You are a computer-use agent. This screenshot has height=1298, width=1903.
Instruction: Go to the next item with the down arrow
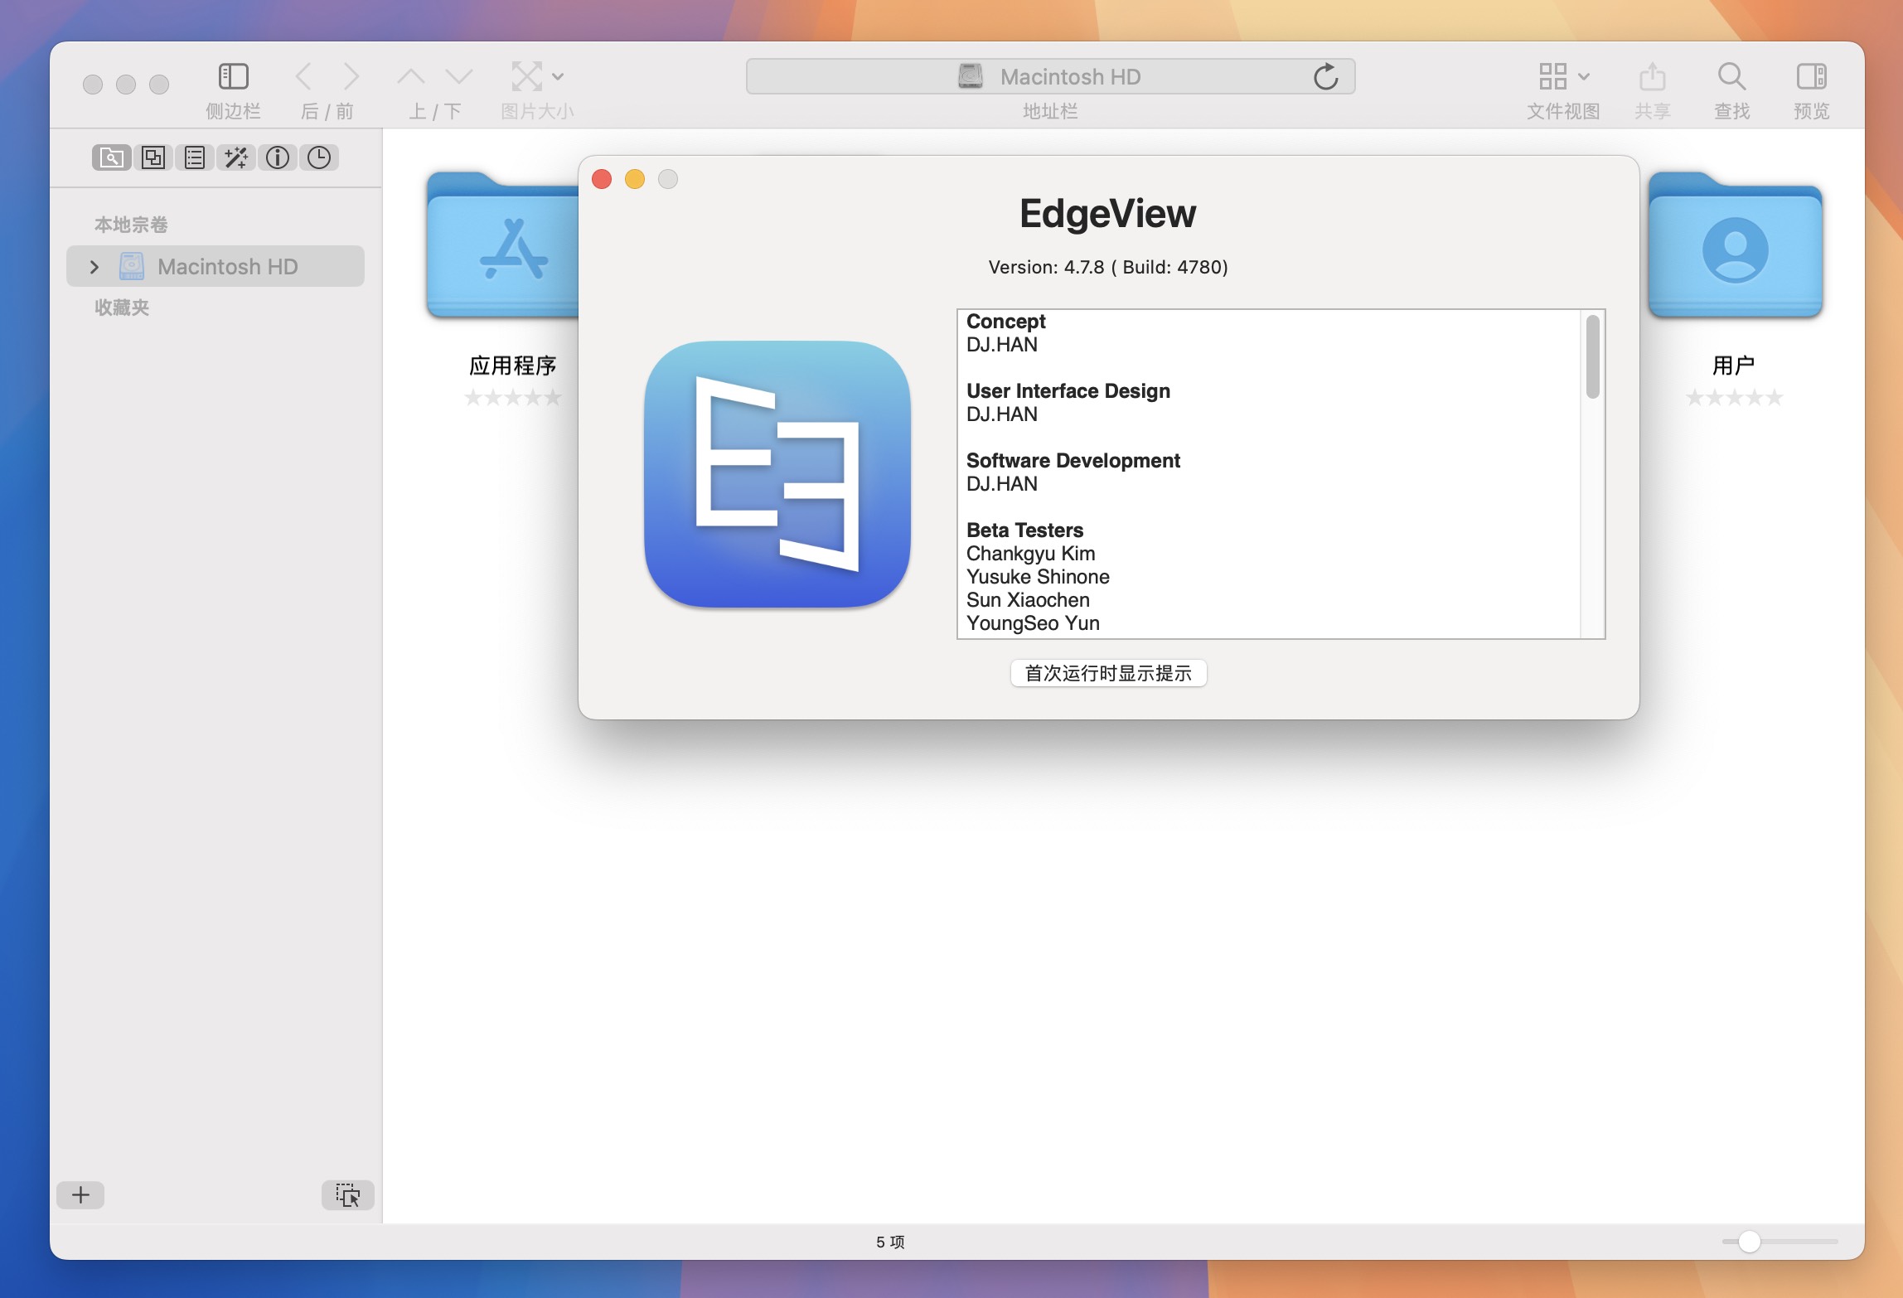pyautogui.click(x=458, y=76)
